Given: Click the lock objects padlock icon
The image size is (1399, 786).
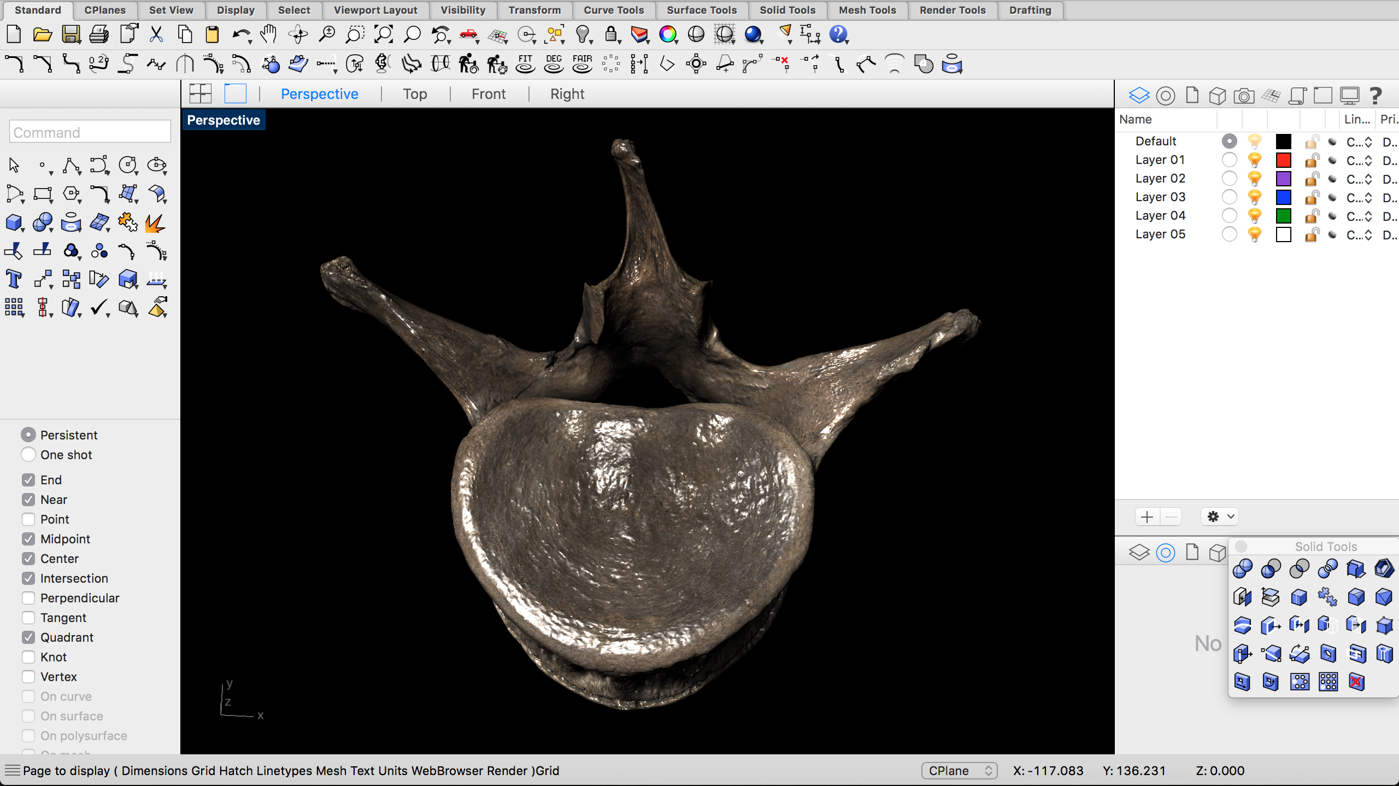Looking at the screenshot, I should [x=611, y=34].
